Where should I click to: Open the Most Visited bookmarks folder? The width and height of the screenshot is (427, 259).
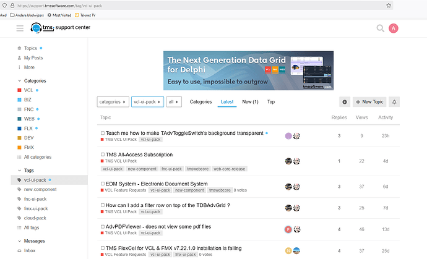59,15
